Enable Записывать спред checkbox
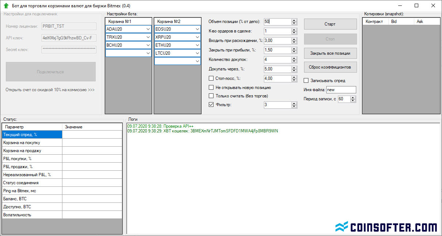 pos(306,81)
